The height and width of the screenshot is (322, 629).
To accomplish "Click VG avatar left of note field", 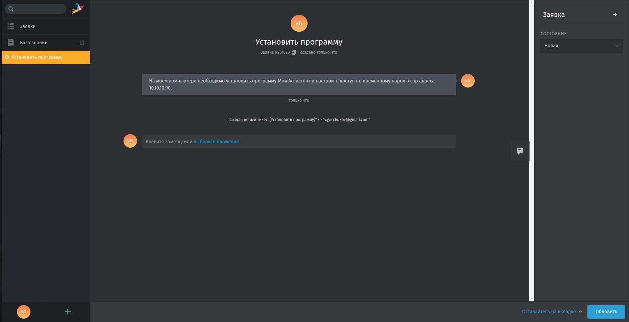I will 130,141.
